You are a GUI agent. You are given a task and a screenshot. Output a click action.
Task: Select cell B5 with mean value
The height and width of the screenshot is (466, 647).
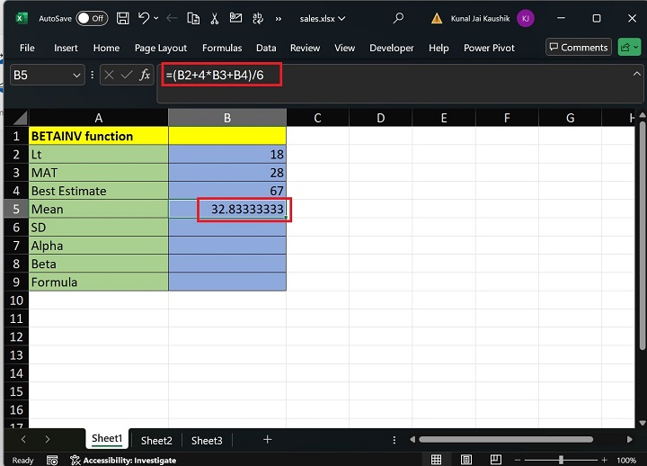[227, 209]
